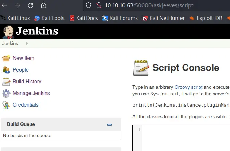Image resolution: width=230 pixels, height=151 pixels.
Task: Click the println example code line
Action: [x=181, y=105]
